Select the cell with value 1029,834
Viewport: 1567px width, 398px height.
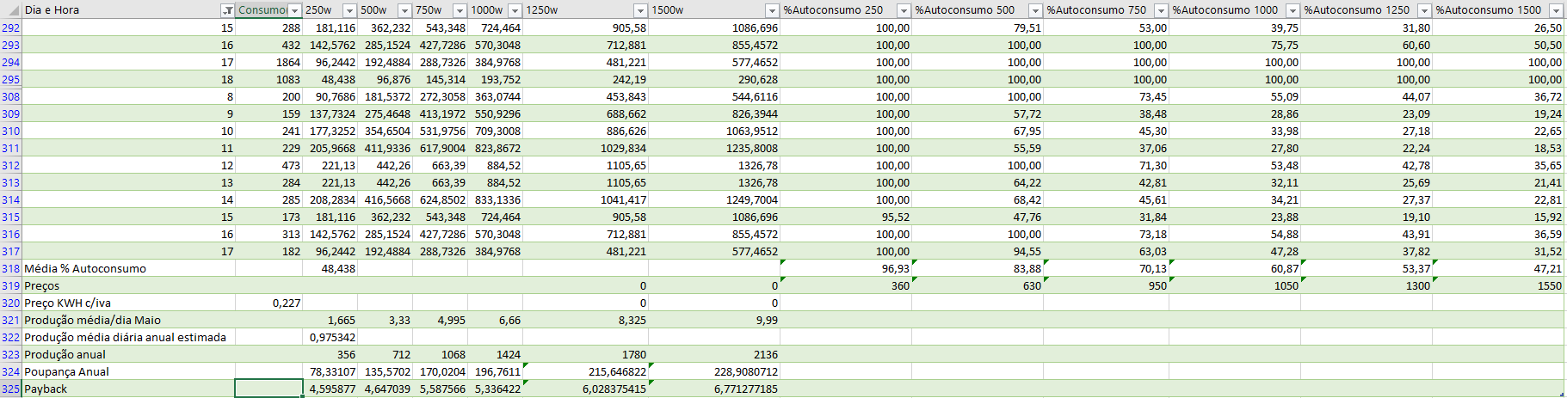pyautogui.click(x=586, y=148)
